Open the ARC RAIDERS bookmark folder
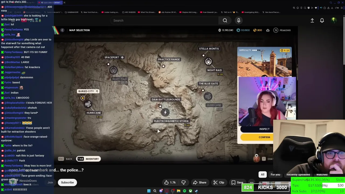Image resolution: width=345 pixels, height=194 pixels. click(129, 12)
